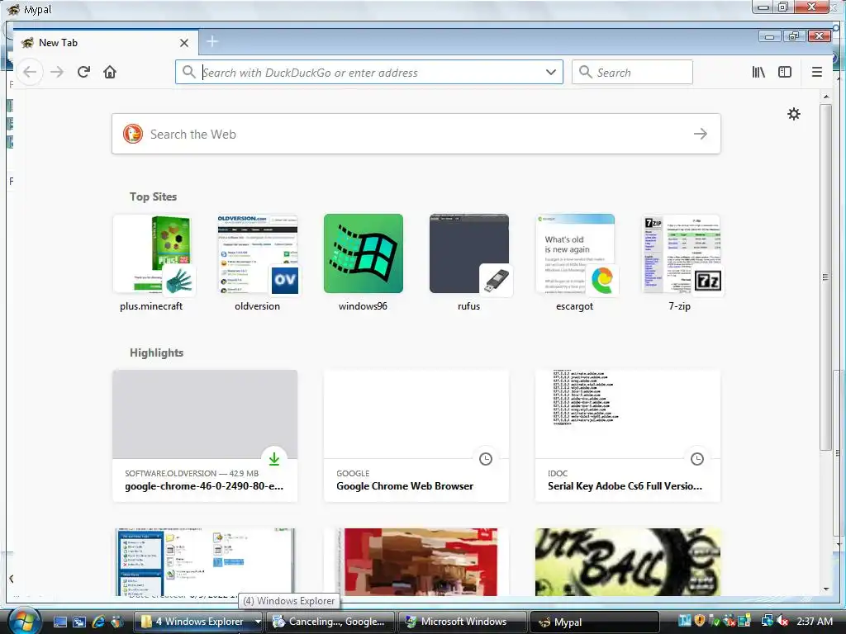This screenshot has height=634, width=846.
Task: Open the file explorer screenshot highlight thumbnail
Action: 205,561
